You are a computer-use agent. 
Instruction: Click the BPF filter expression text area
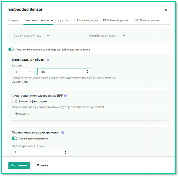coord(89,115)
